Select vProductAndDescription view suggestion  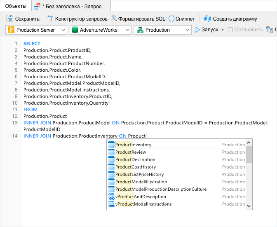[180, 197]
